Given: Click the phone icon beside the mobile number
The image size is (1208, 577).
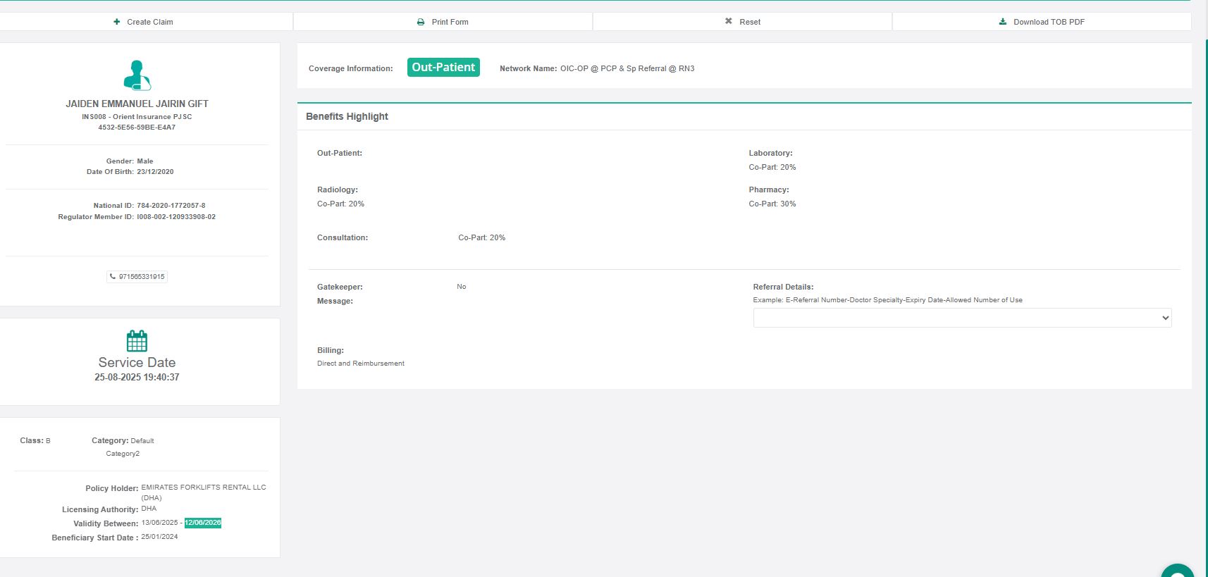Looking at the screenshot, I should tap(113, 277).
